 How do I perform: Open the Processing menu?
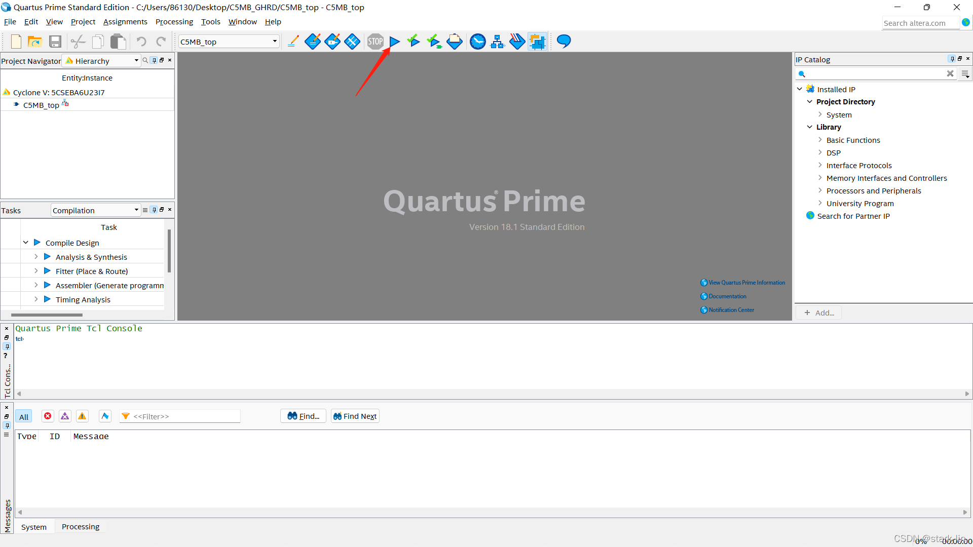tap(174, 22)
